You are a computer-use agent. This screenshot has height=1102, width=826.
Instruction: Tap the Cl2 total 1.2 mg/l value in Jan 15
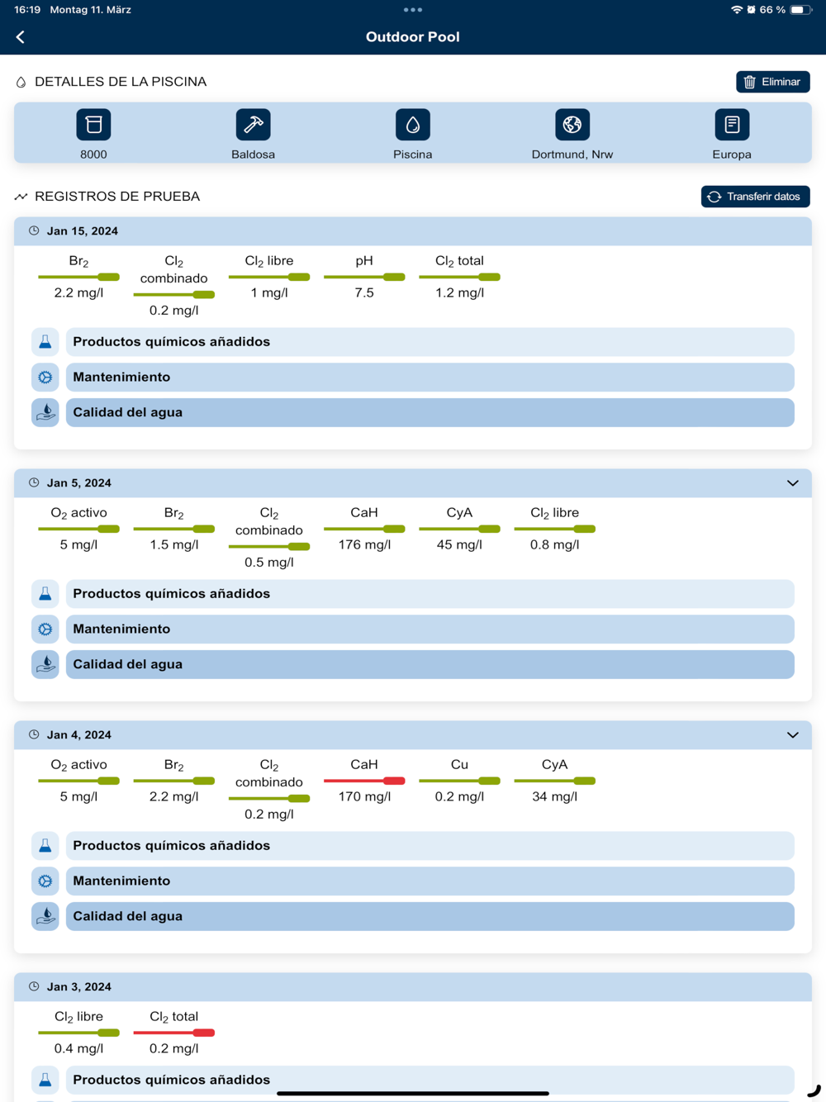pos(459,293)
